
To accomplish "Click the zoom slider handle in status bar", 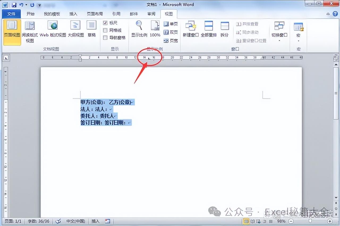I will (310, 221).
